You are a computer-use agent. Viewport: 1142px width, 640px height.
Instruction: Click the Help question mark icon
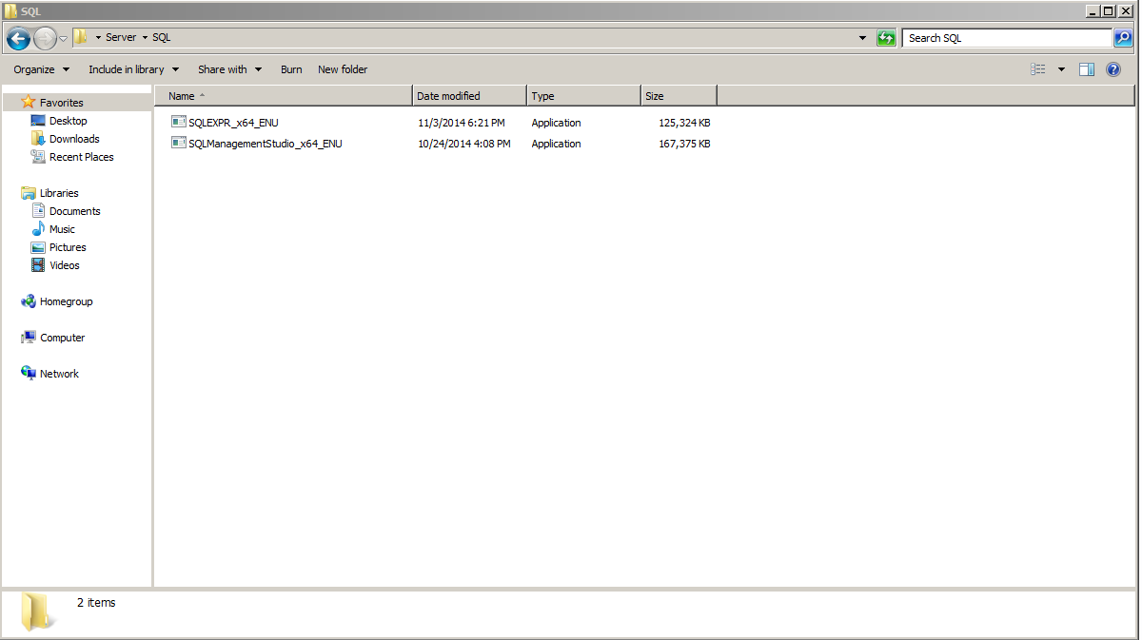[x=1113, y=69]
